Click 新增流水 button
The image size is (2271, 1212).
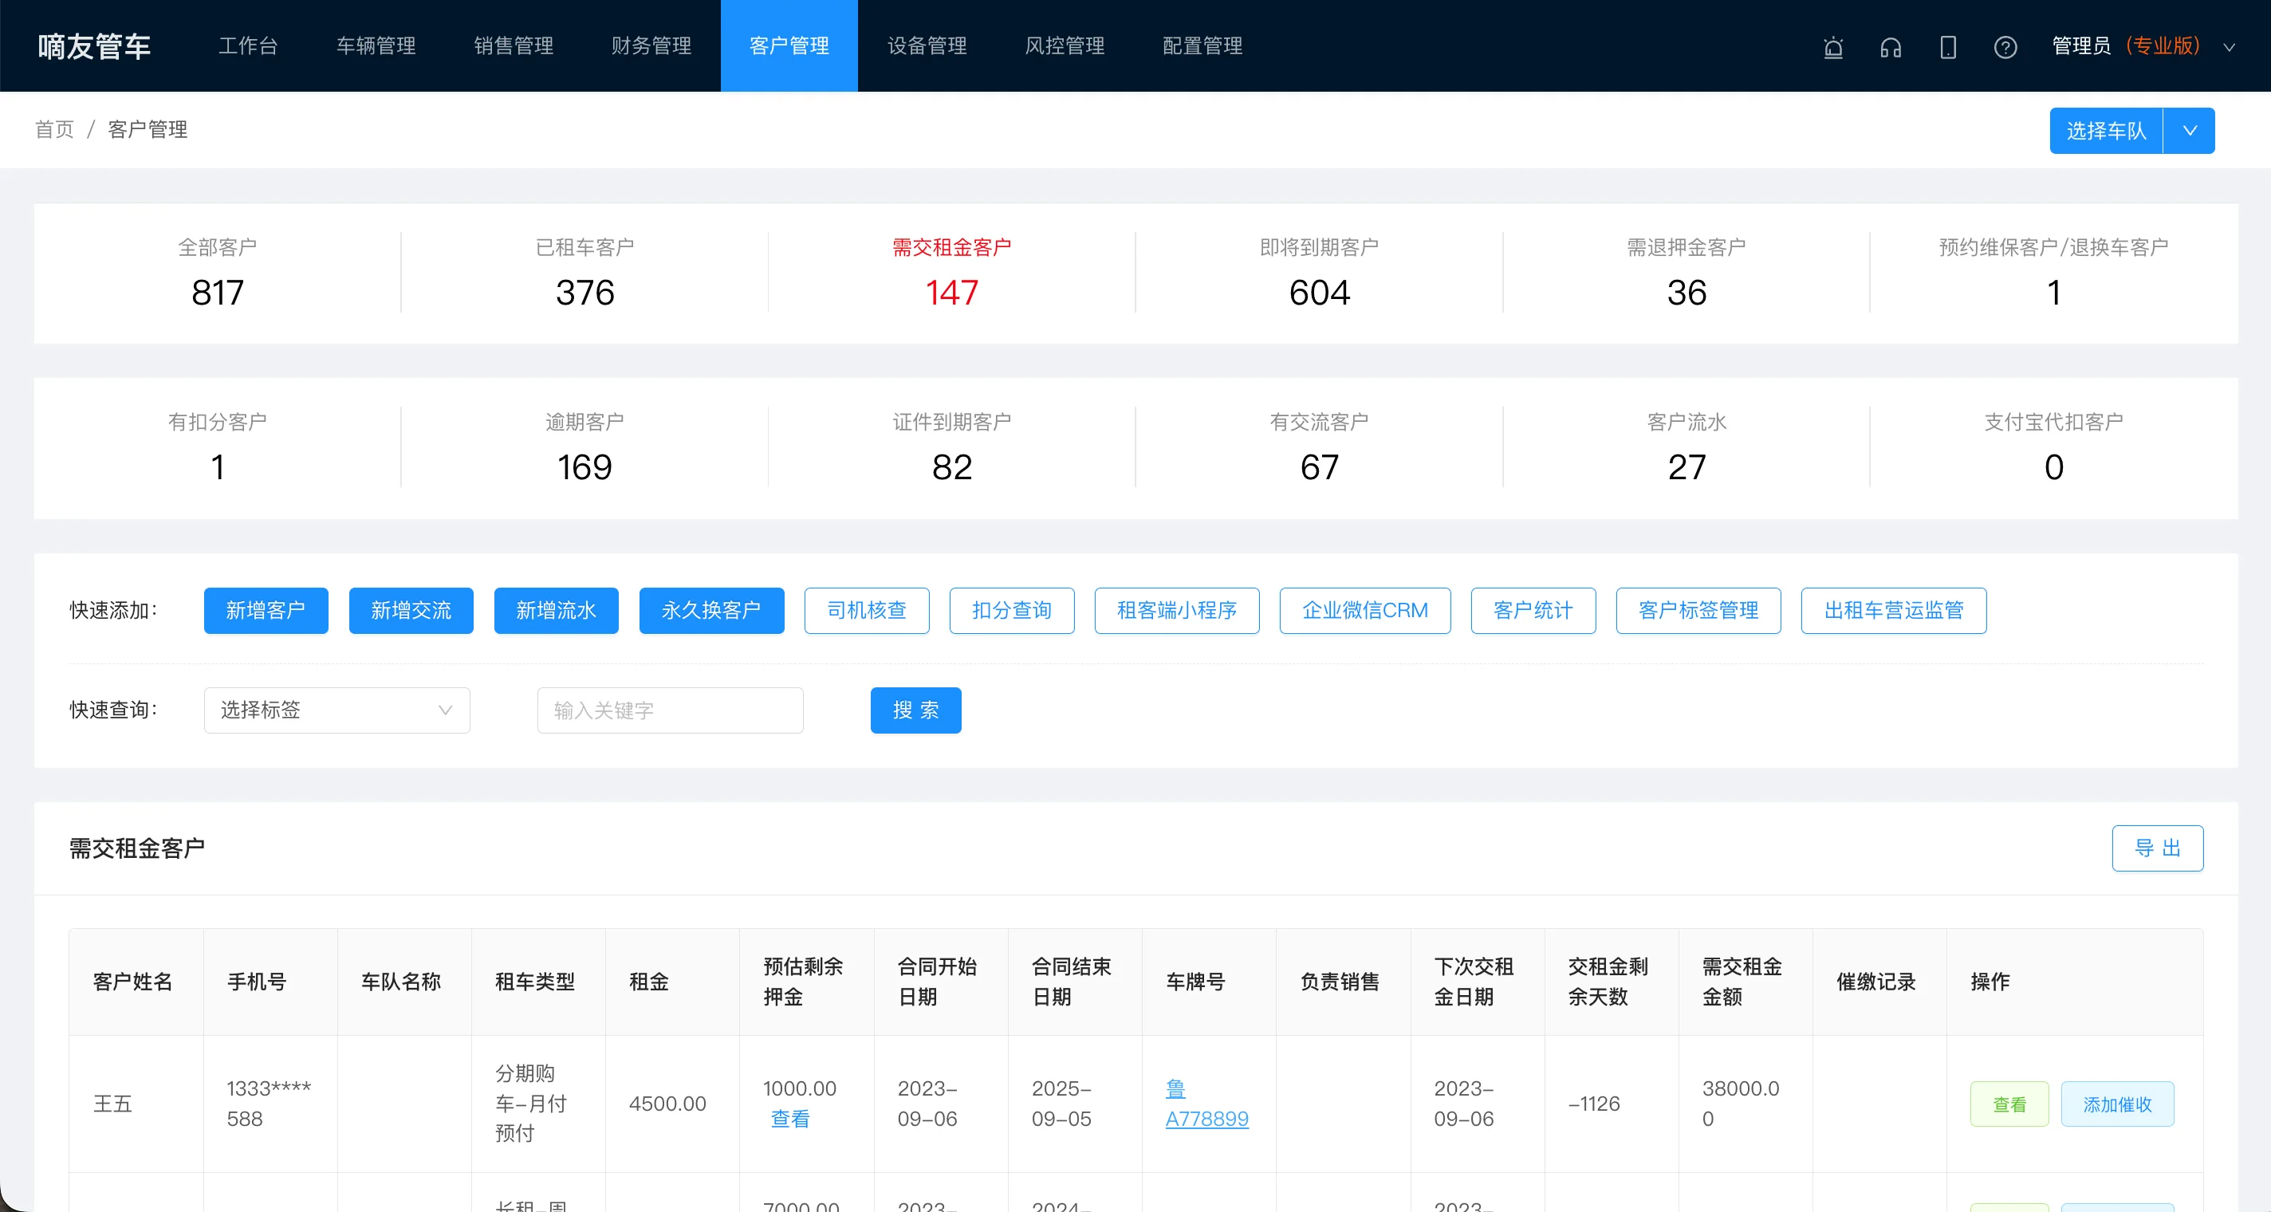pyautogui.click(x=557, y=610)
